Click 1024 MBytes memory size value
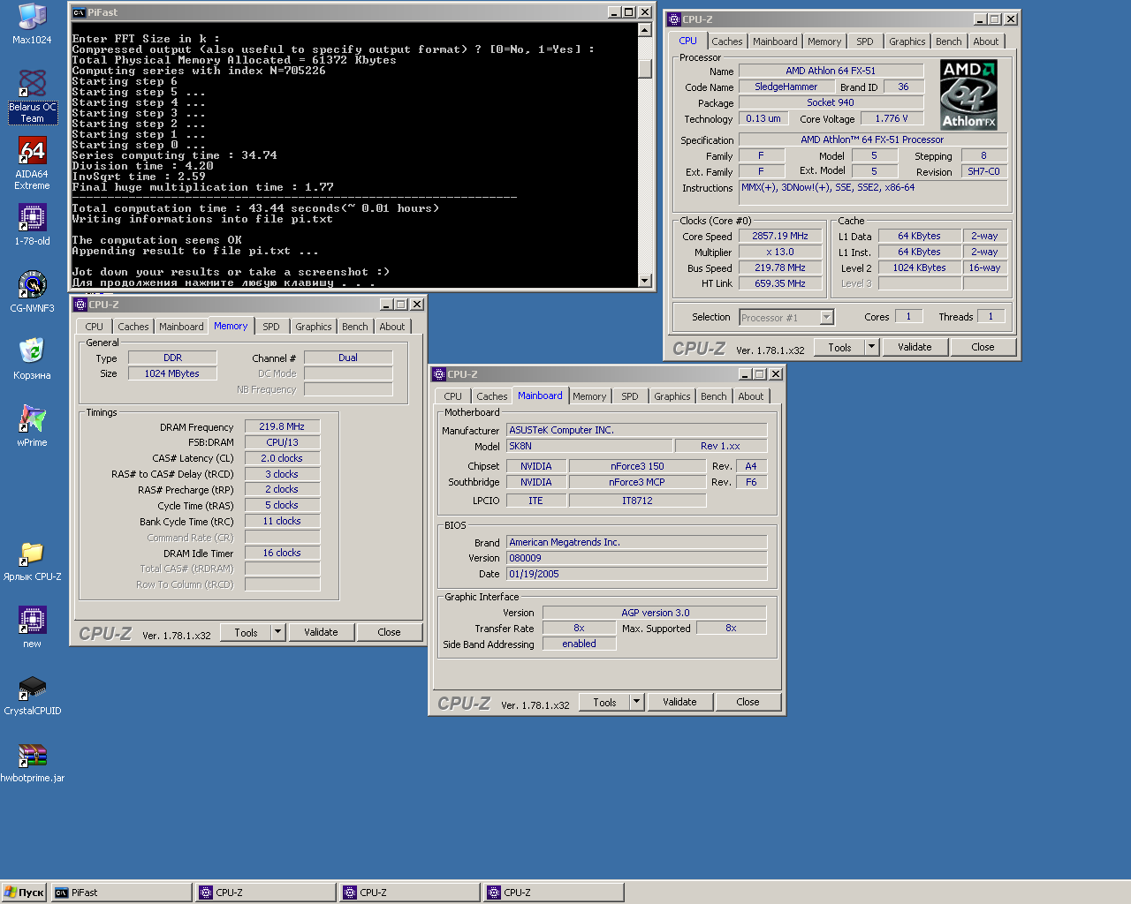1131x904 pixels. 172,373
